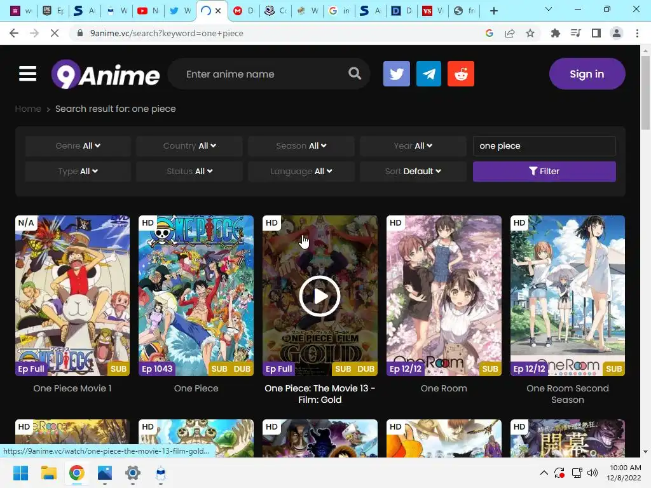Click the 'One Room' title link
The image size is (651, 488).
(444, 388)
